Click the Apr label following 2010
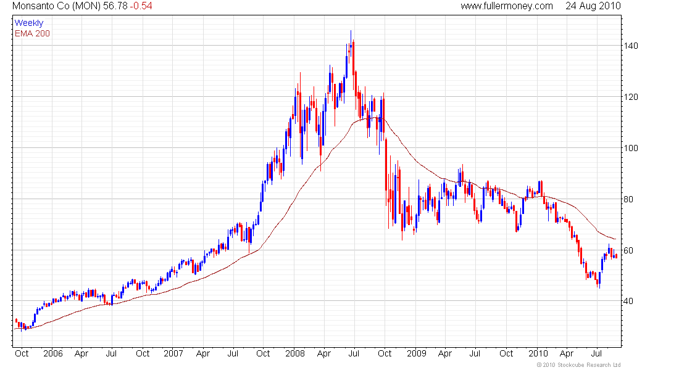The image size is (679, 370). pyautogui.click(x=567, y=353)
